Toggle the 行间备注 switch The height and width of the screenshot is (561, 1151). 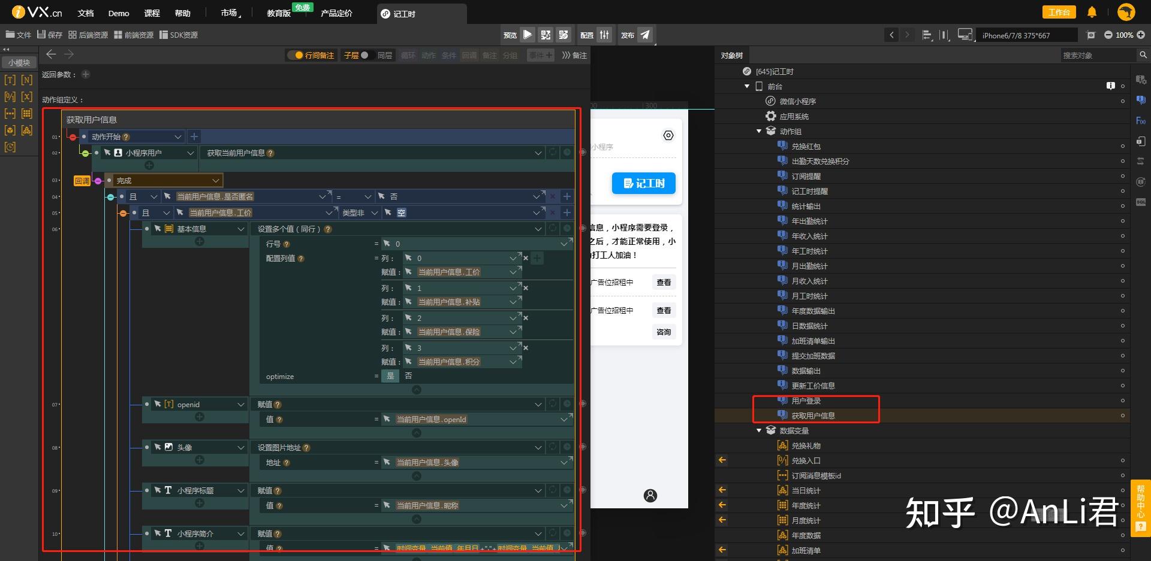[x=296, y=55]
